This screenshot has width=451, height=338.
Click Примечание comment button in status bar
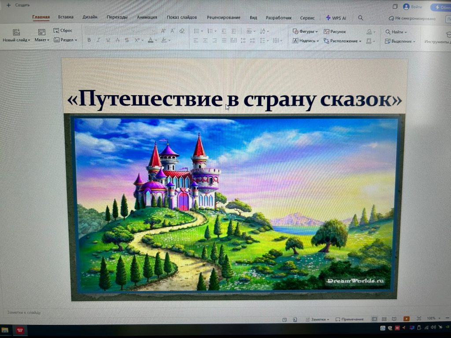350,319
